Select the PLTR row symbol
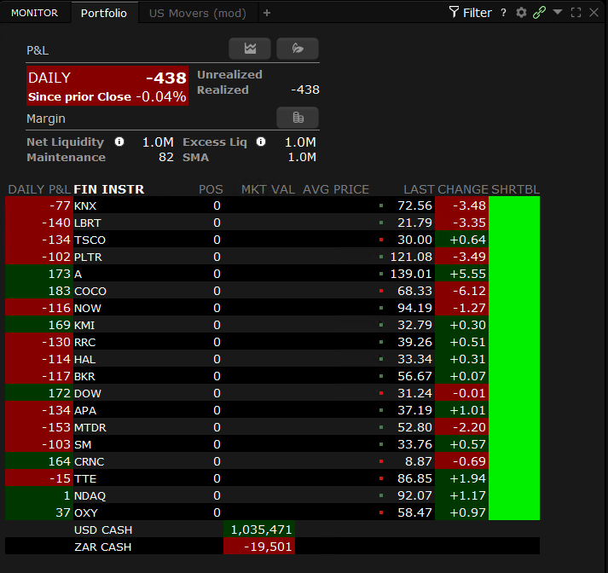Image resolution: width=608 pixels, height=573 pixels. coord(88,257)
